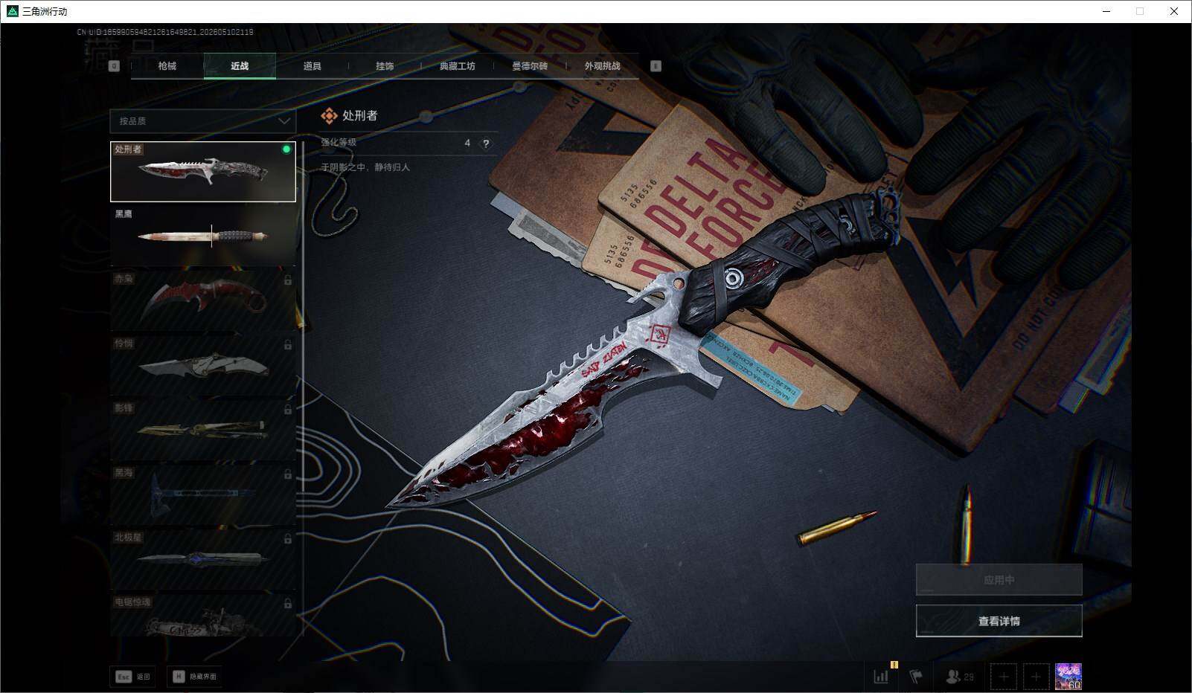Viewport: 1192px width, 693px height.
Task: Click the 处刑者 title text
Action: [360, 115]
